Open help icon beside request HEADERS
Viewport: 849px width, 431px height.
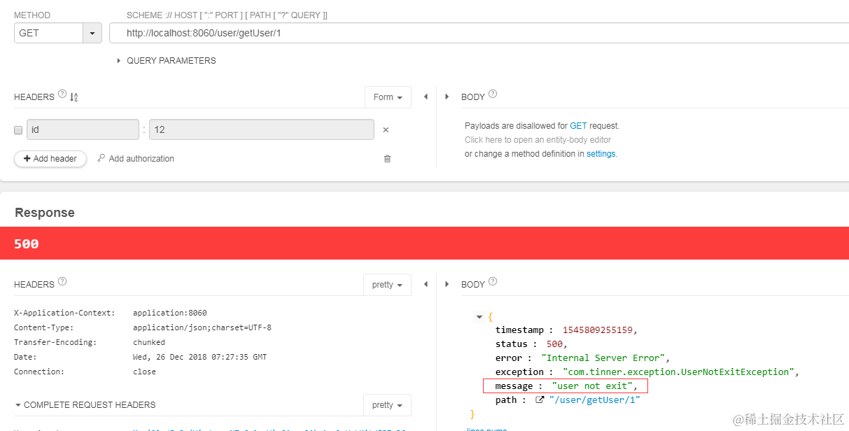tap(62, 94)
